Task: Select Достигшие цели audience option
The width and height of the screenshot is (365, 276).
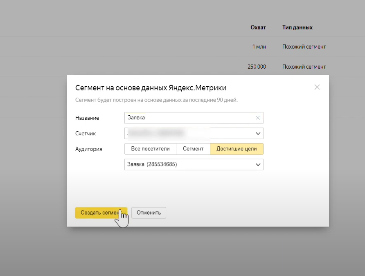Action: pos(237,149)
